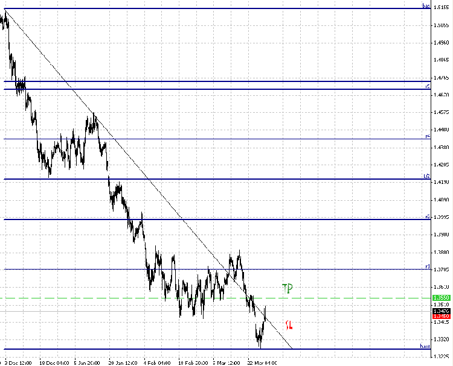Click the '22 Mar 04:00' time label
Image resolution: width=453 pixels, height=366 pixels.
click(x=262, y=363)
